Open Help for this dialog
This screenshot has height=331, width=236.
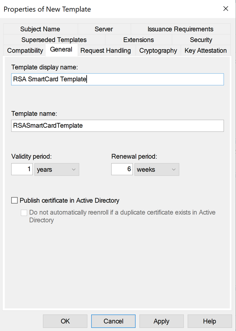(209, 321)
